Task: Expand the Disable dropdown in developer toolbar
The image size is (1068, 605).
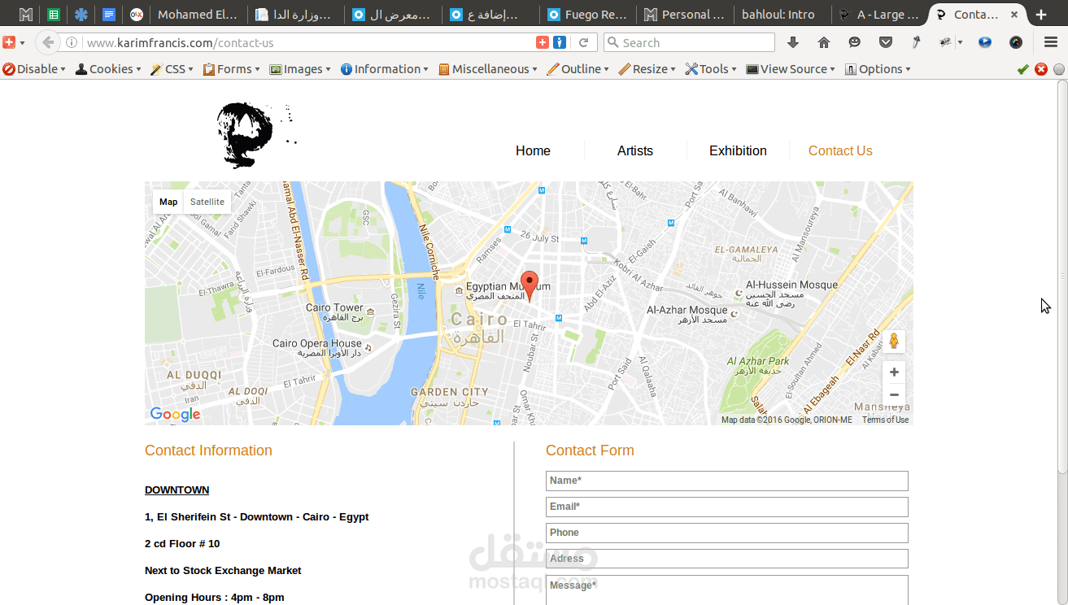Action: click(33, 69)
